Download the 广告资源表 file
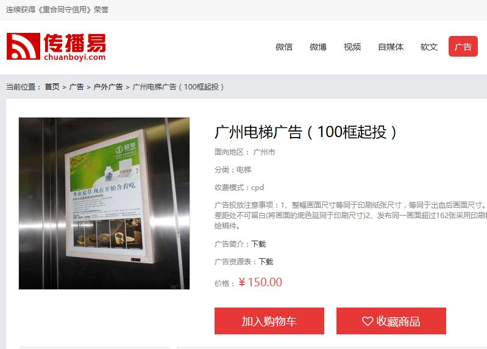The height and width of the screenshot is (349, 487). pyautogui.click(x=266, y=262)
